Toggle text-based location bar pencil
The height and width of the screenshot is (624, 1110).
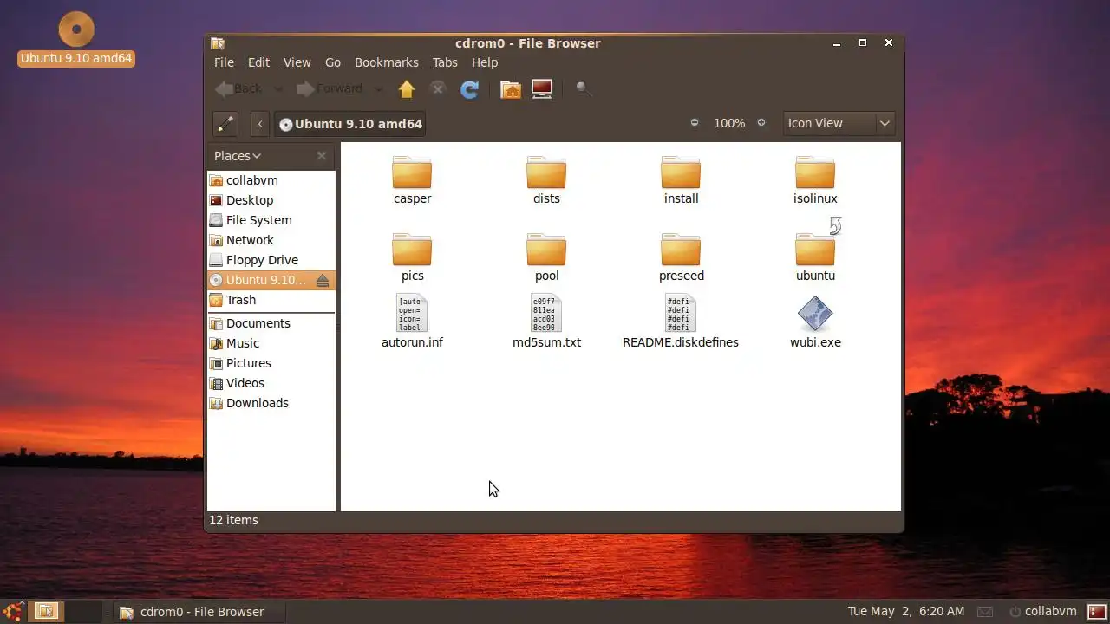pos(225,124)
